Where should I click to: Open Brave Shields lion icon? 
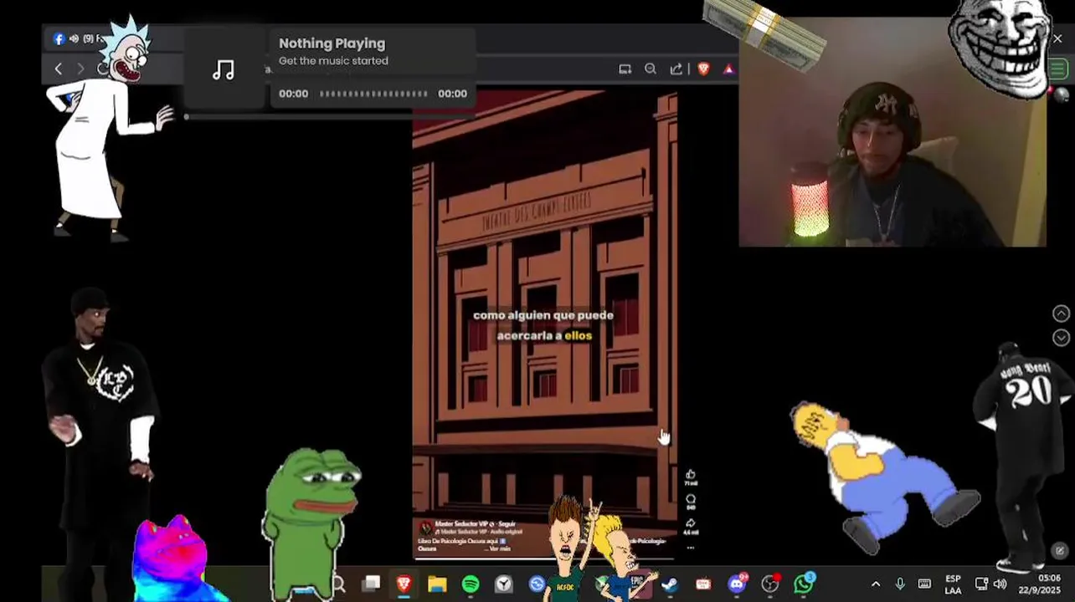pos(703,69)
